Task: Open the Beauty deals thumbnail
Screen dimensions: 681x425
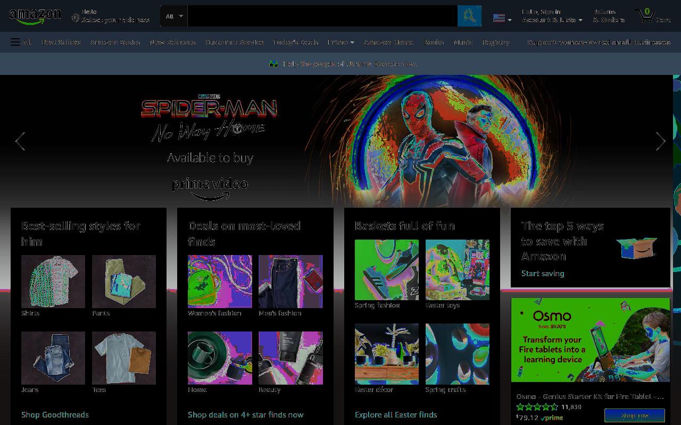Action: (x=290, y=358)
